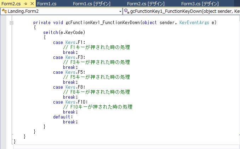Click the private keyword
Viewport: 240px width, 149px height.
click(42, 23)
